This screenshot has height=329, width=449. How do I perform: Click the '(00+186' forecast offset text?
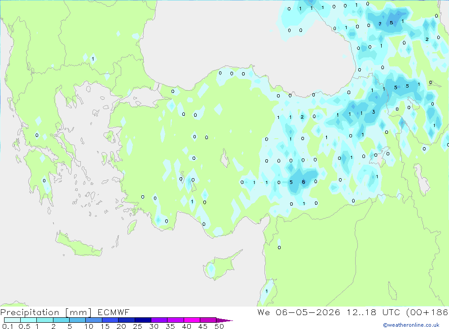click(427, 312)
